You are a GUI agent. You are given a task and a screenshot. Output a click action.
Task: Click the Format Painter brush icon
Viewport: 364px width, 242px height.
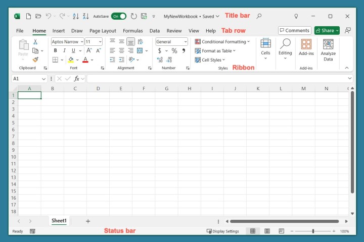pos(35,59)
